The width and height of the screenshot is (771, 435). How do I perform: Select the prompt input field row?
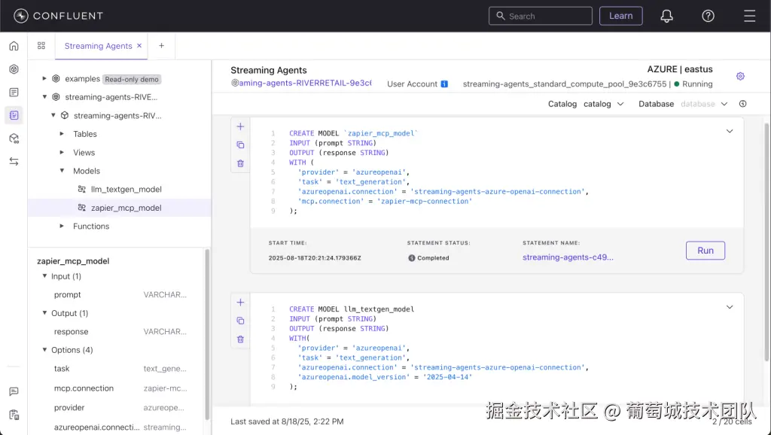(x=120, y=295)
